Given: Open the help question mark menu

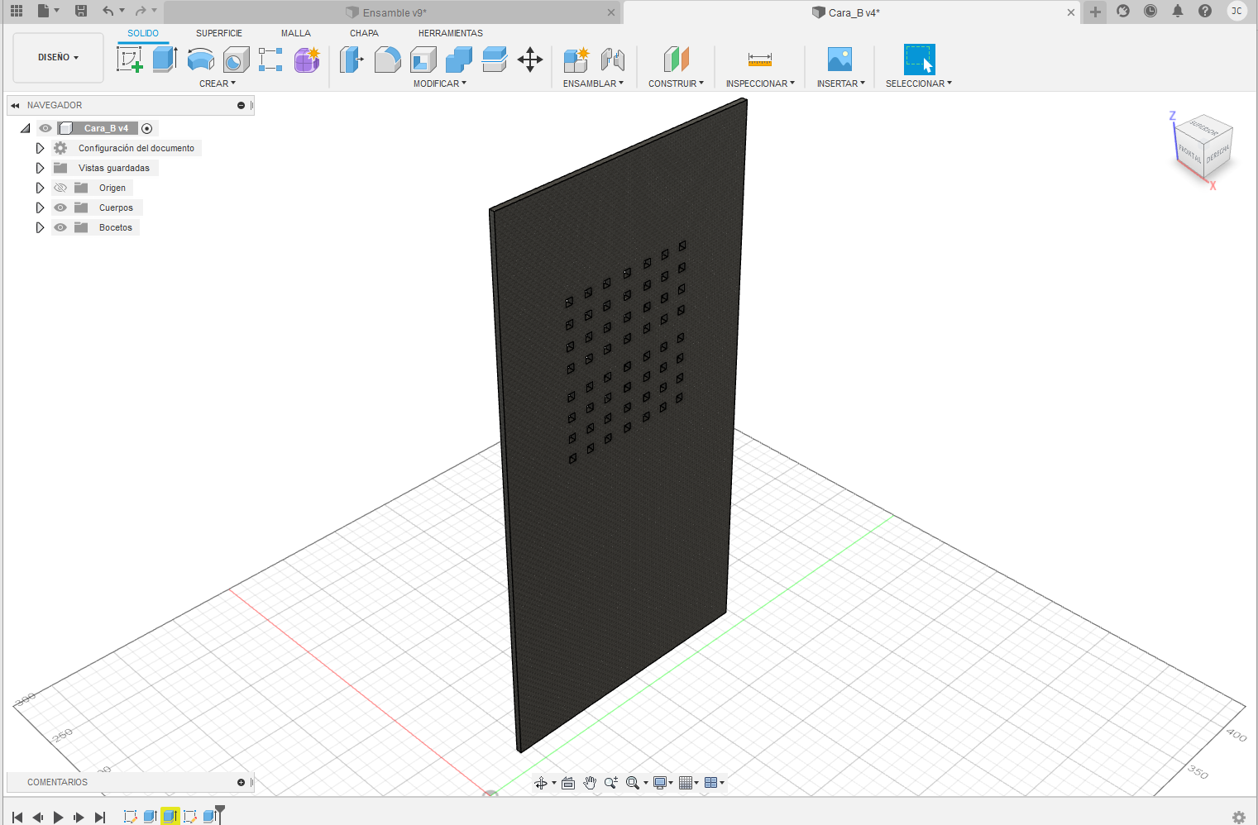Looking at the screenshot, I should (x=1205, y=11).
